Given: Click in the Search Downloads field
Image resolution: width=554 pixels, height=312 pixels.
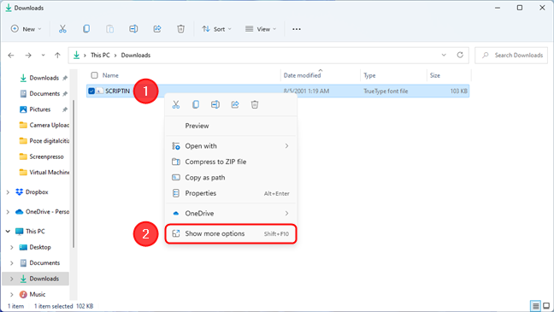Looking at the screenshot, I should [511, 55].
